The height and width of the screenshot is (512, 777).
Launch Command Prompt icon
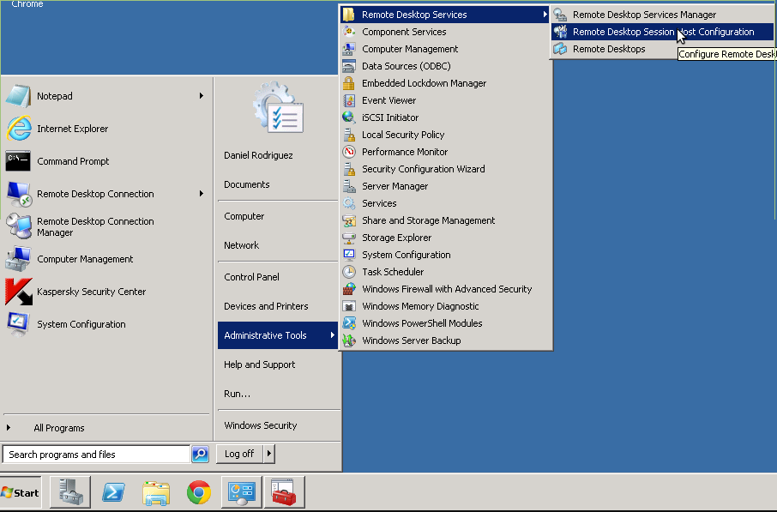(18, 161)
